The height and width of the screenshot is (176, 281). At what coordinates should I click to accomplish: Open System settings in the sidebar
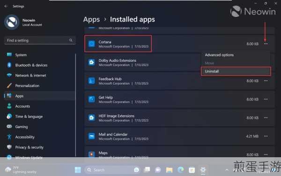pyautogui.click(x=40, y=55)
